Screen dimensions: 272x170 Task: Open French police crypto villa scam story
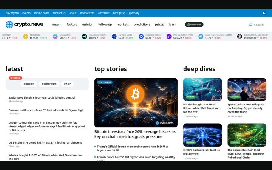pyautogui.click(x=136, y=158)
